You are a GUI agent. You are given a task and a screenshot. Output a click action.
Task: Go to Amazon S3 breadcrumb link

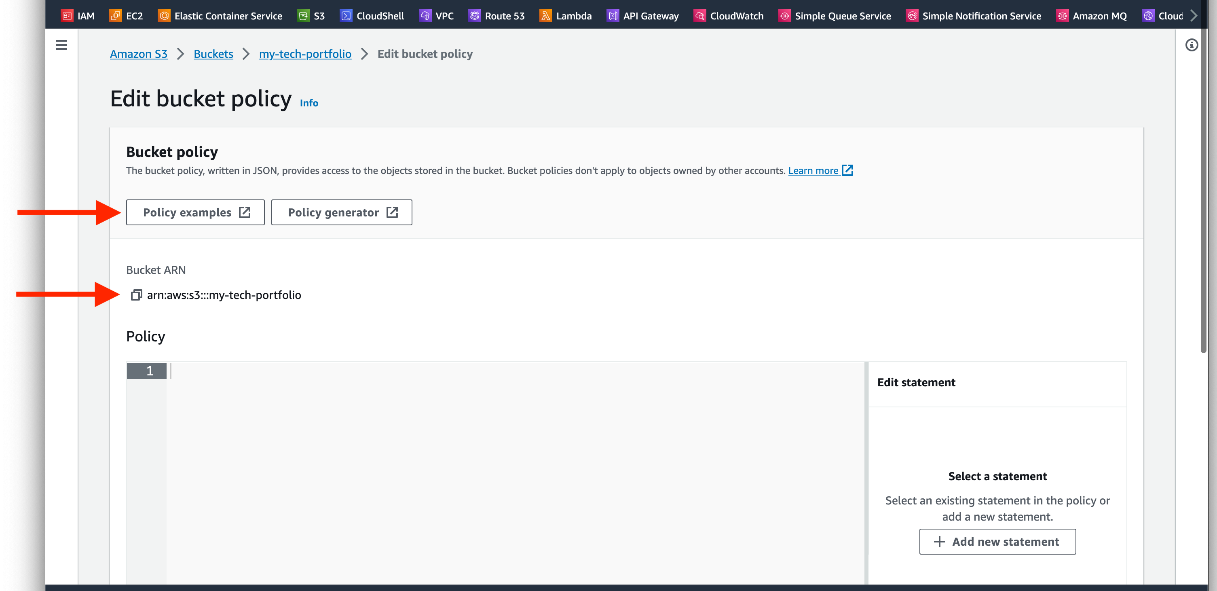coord(138,54)
